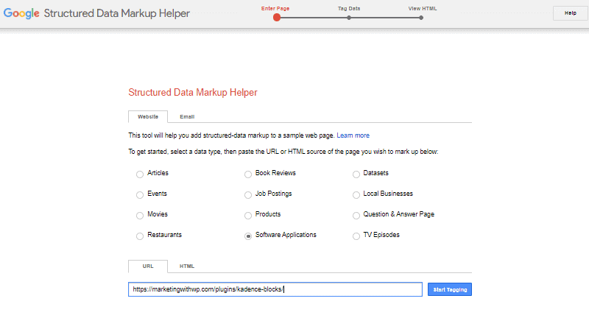This screenshot has width=589, height=332.
Task: Click the Start Tagging button
Action: click(x=450, y=289)
